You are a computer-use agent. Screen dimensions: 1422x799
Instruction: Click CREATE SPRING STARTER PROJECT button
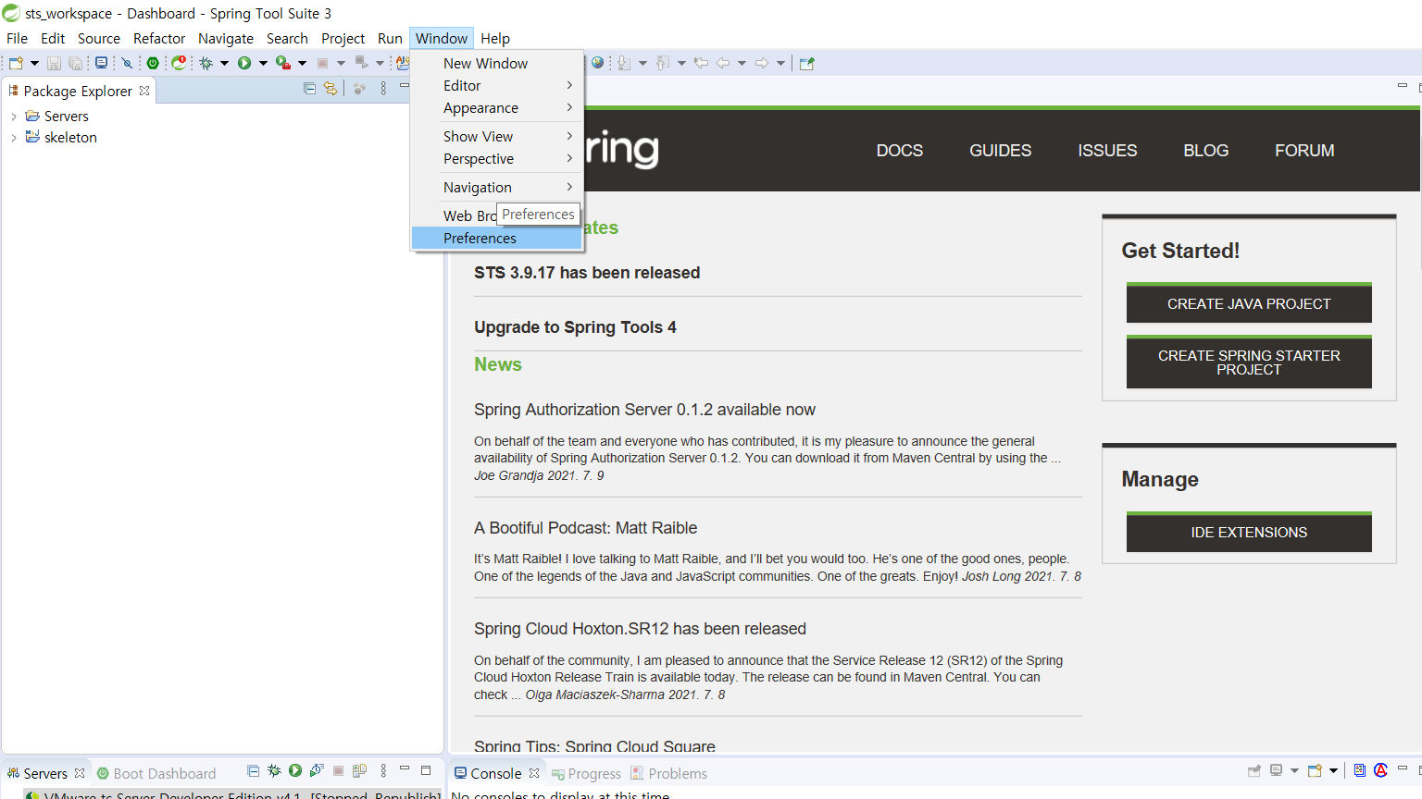(1249, 363)
